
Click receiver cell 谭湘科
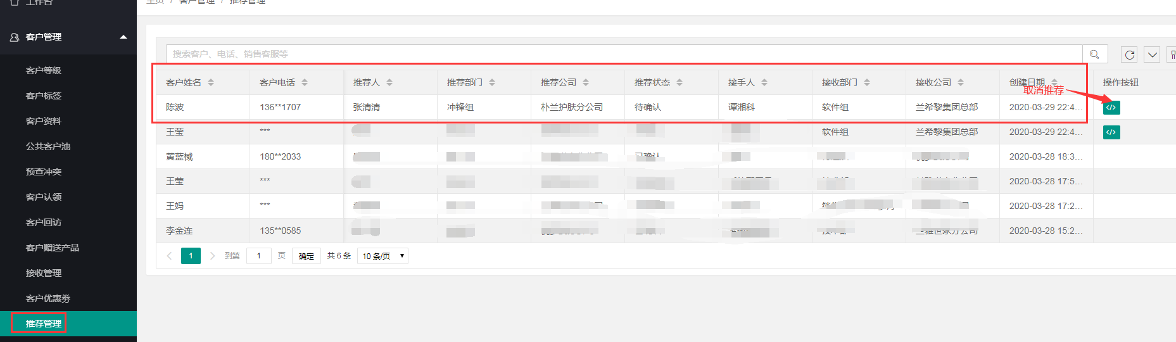click(x=742, y=108)
